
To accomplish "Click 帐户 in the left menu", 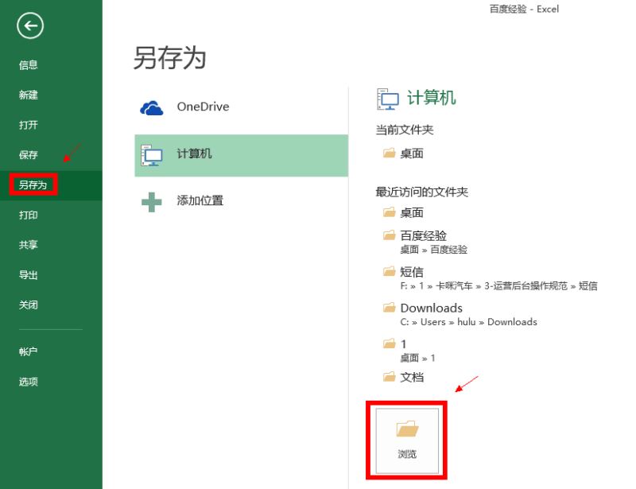I will pyautogui.click(x=29, y=351).
